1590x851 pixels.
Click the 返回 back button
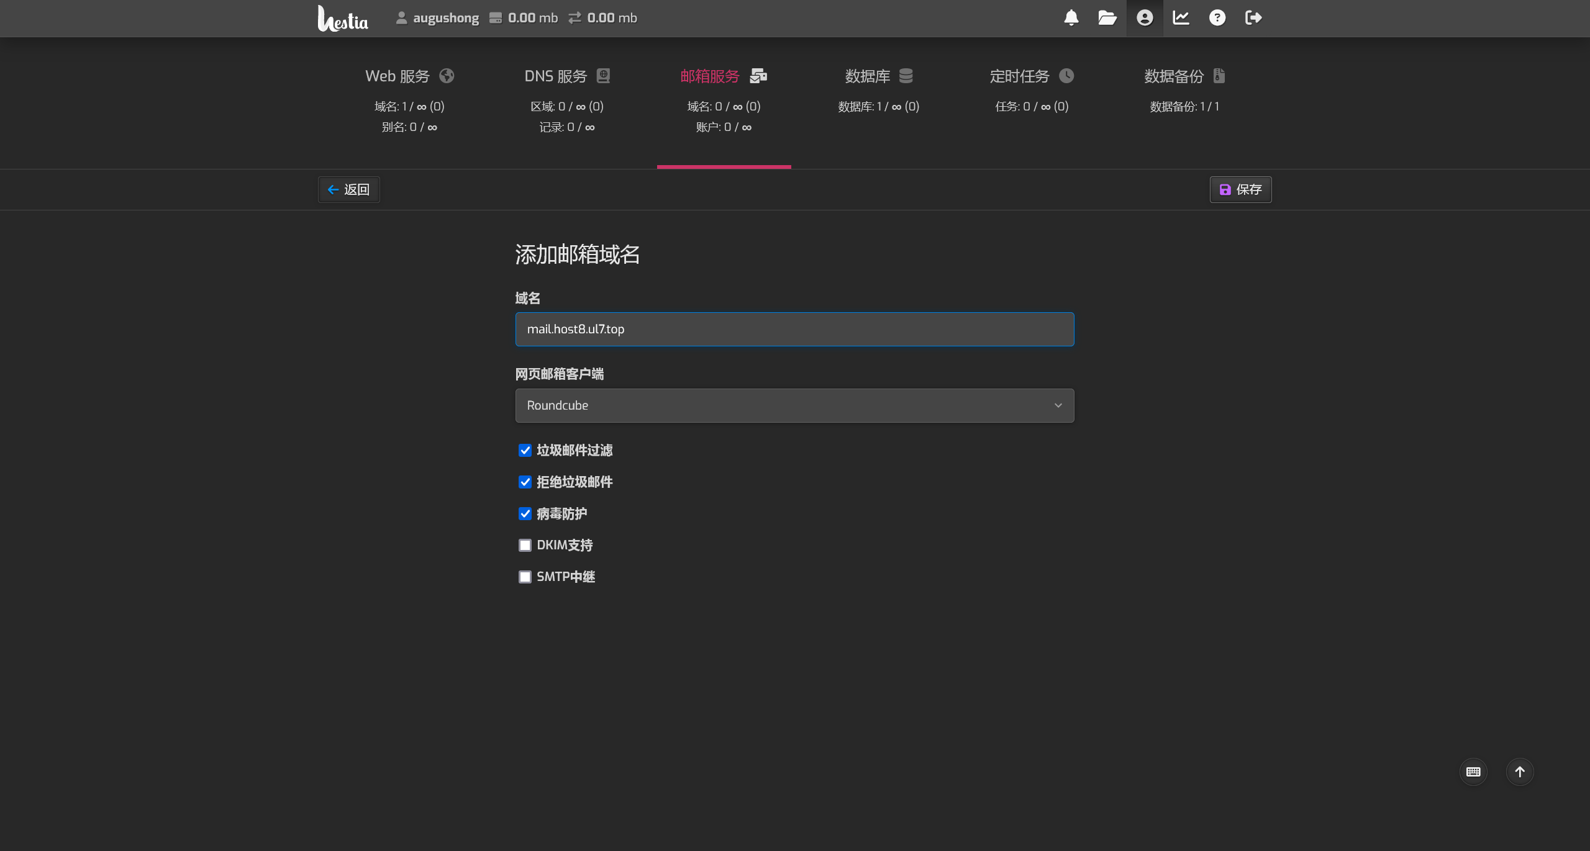tap(348, 189)
